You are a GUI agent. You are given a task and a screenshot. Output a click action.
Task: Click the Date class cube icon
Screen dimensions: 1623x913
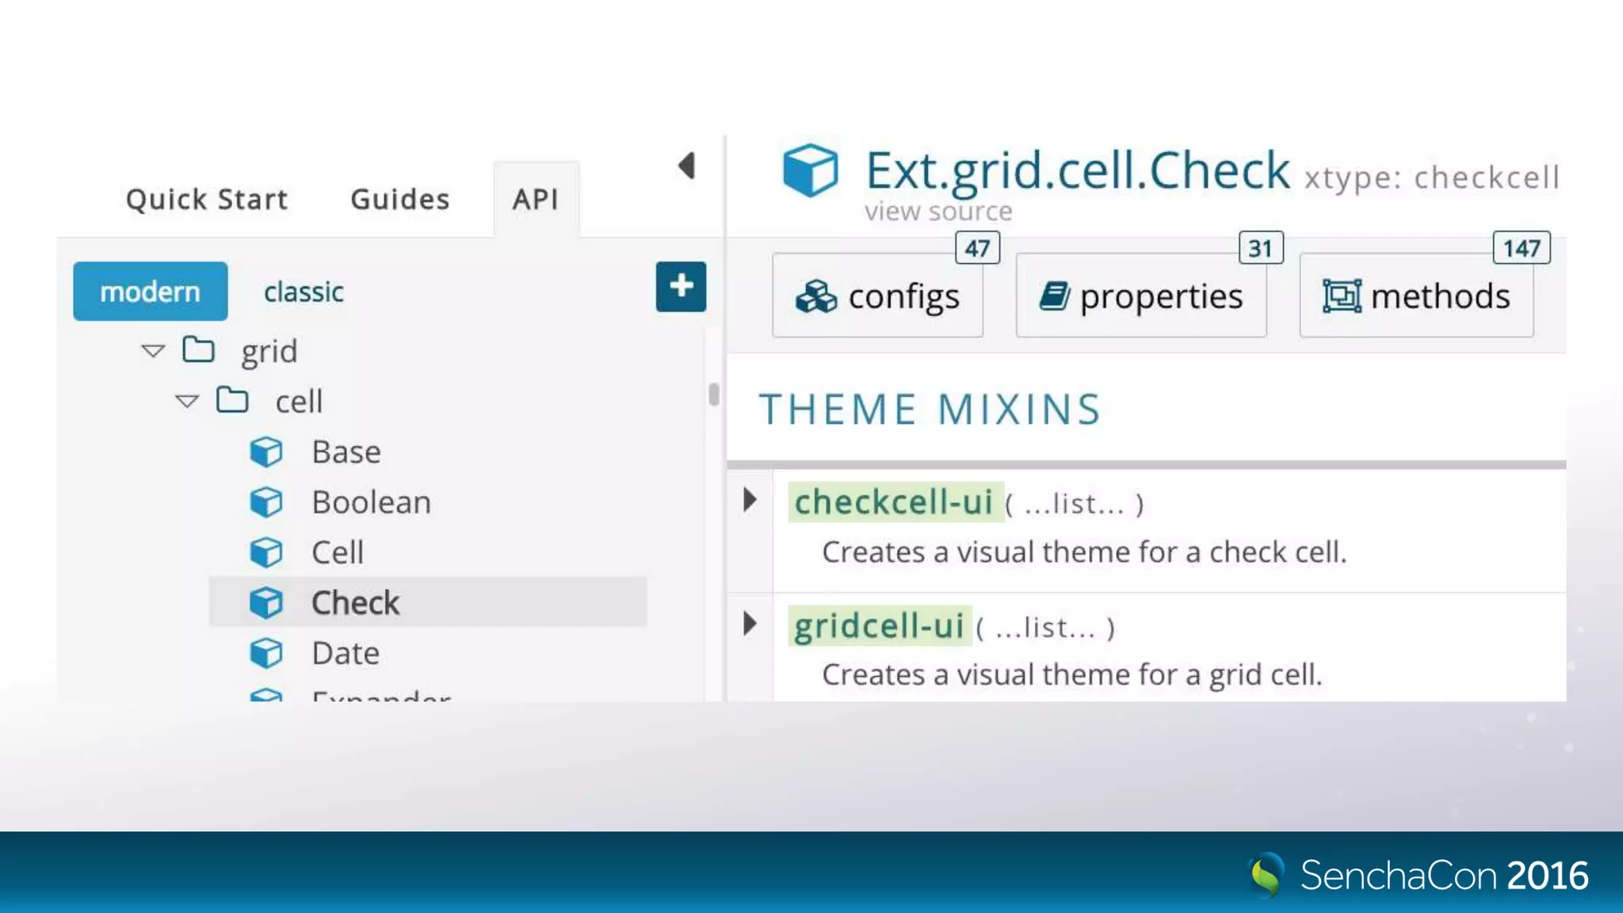click(x=266, y=653)
